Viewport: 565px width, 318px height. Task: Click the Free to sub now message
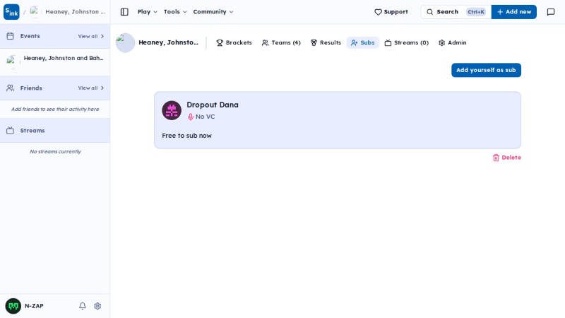point(186,136)
